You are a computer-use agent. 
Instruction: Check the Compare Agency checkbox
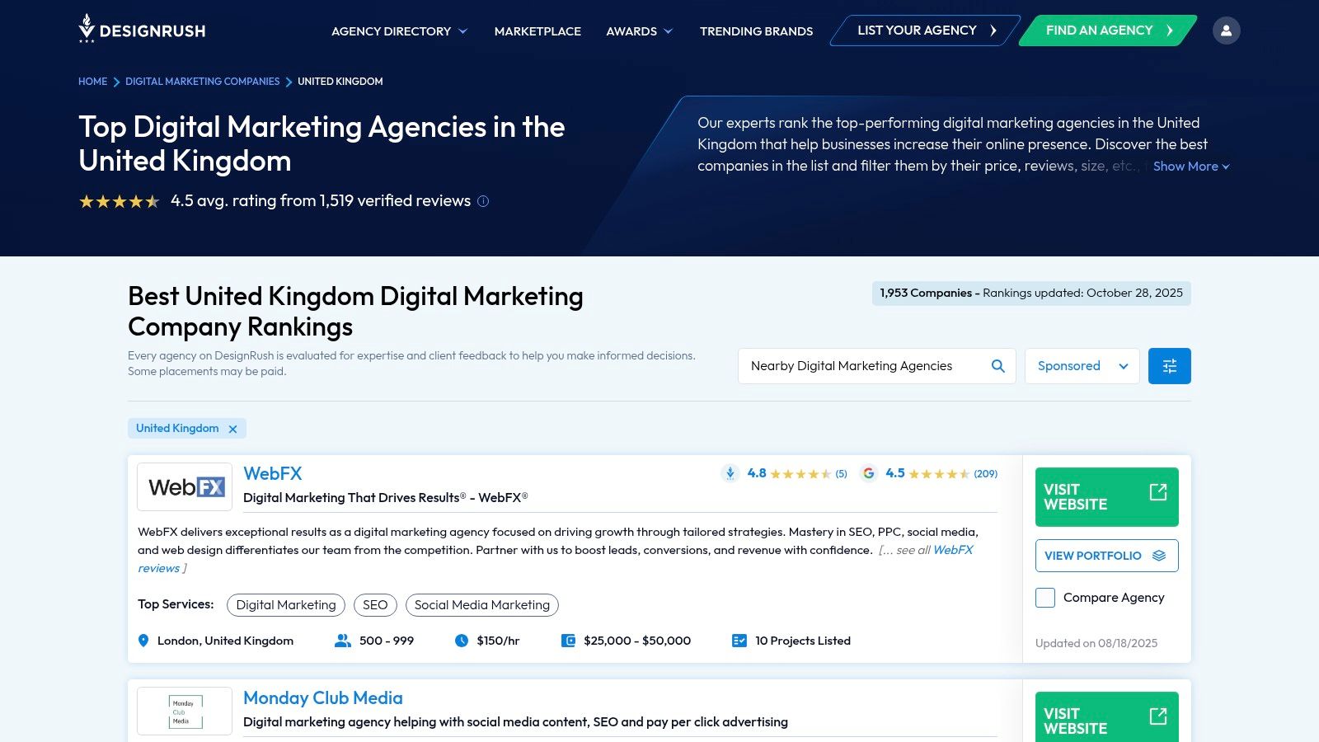[x=1045, y=598]
